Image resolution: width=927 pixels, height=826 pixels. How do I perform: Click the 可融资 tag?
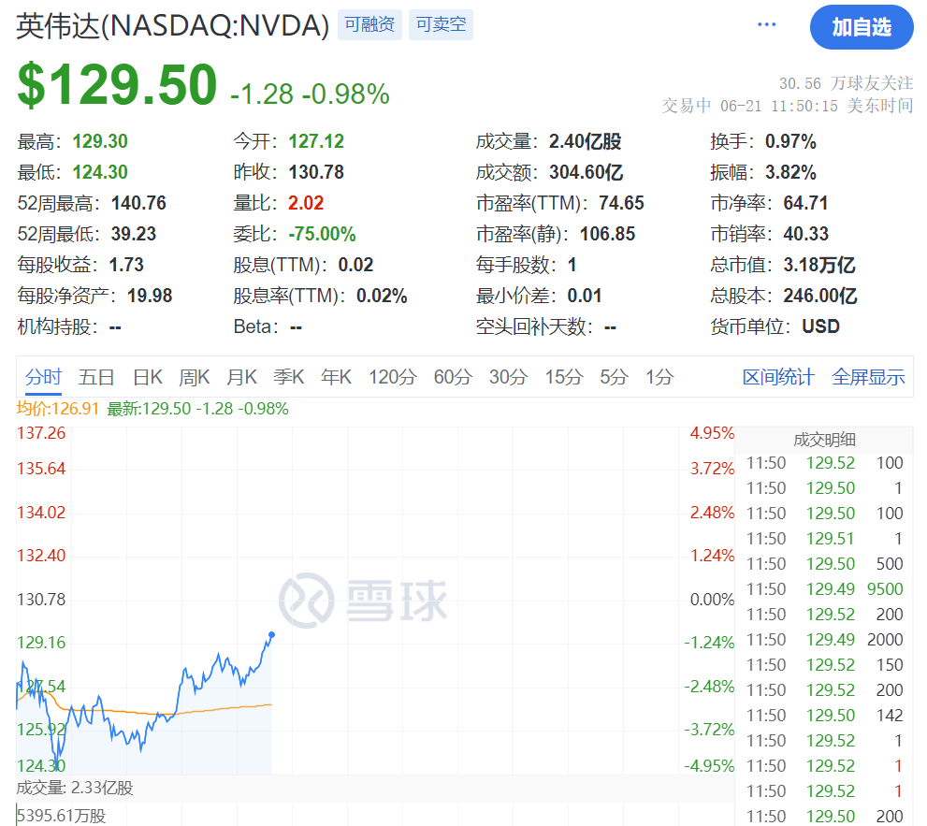[369, 24]
